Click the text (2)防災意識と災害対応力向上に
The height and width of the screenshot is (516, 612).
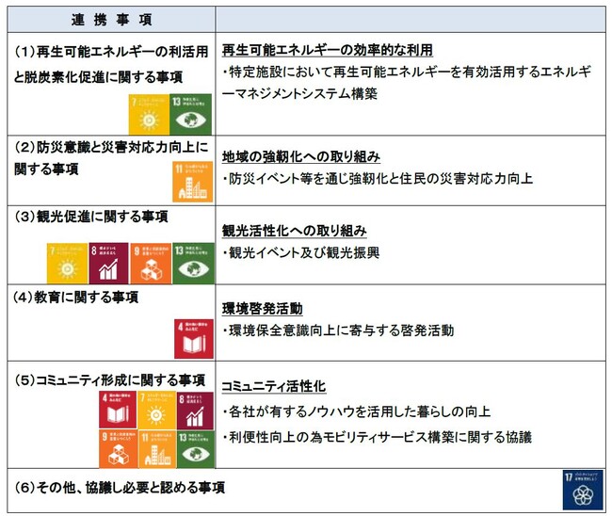111,147
